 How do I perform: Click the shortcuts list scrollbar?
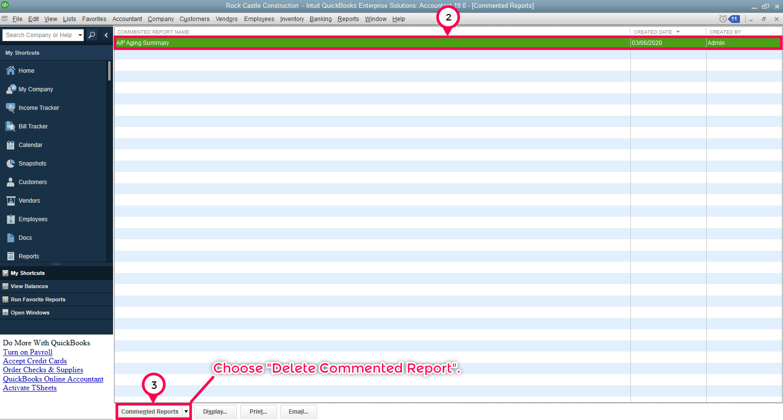(x=109, y=71)
